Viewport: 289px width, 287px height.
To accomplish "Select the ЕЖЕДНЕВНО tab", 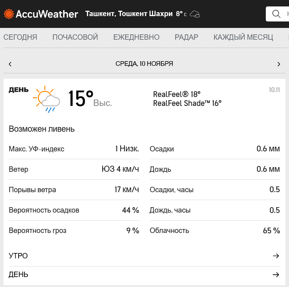I will click(x=136, y=37).
